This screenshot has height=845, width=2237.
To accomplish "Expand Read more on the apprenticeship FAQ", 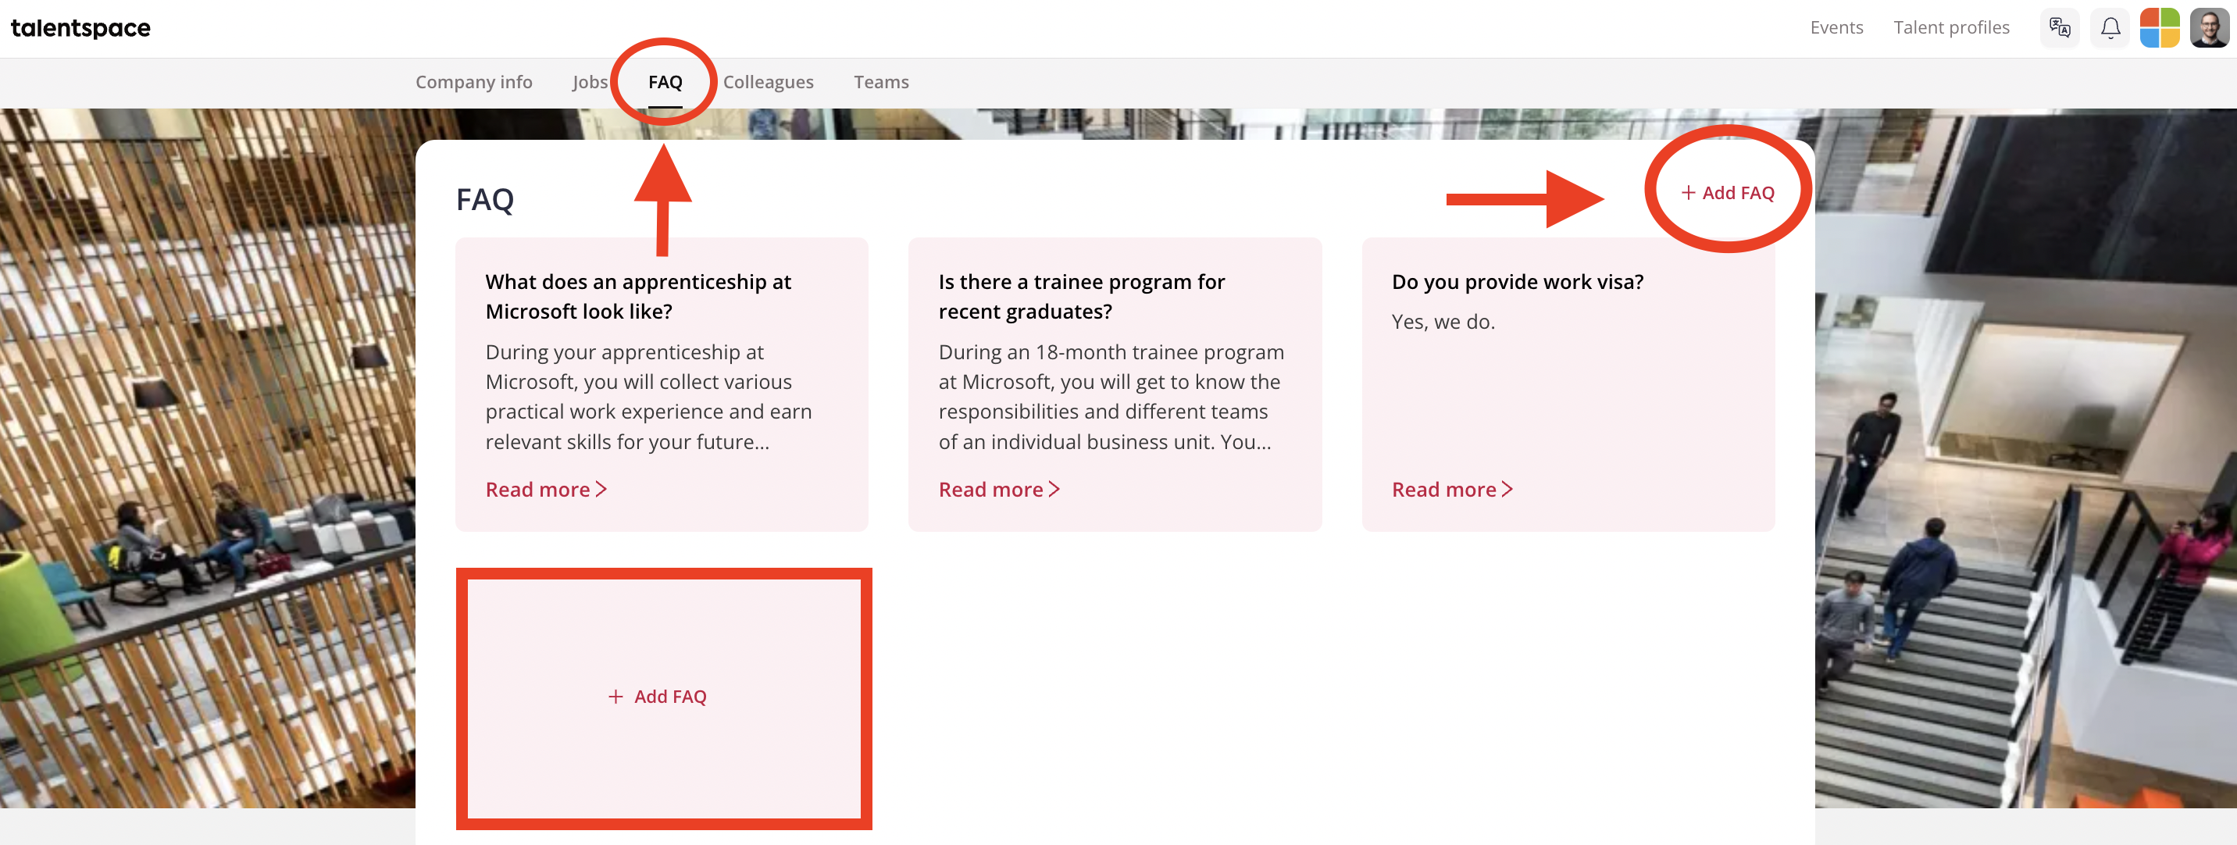I will point(545,490).
